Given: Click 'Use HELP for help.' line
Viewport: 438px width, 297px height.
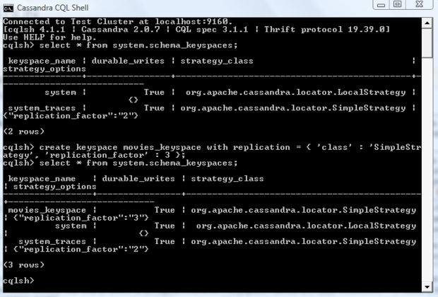Looking at the screenshot, I should tap(49, 37).
